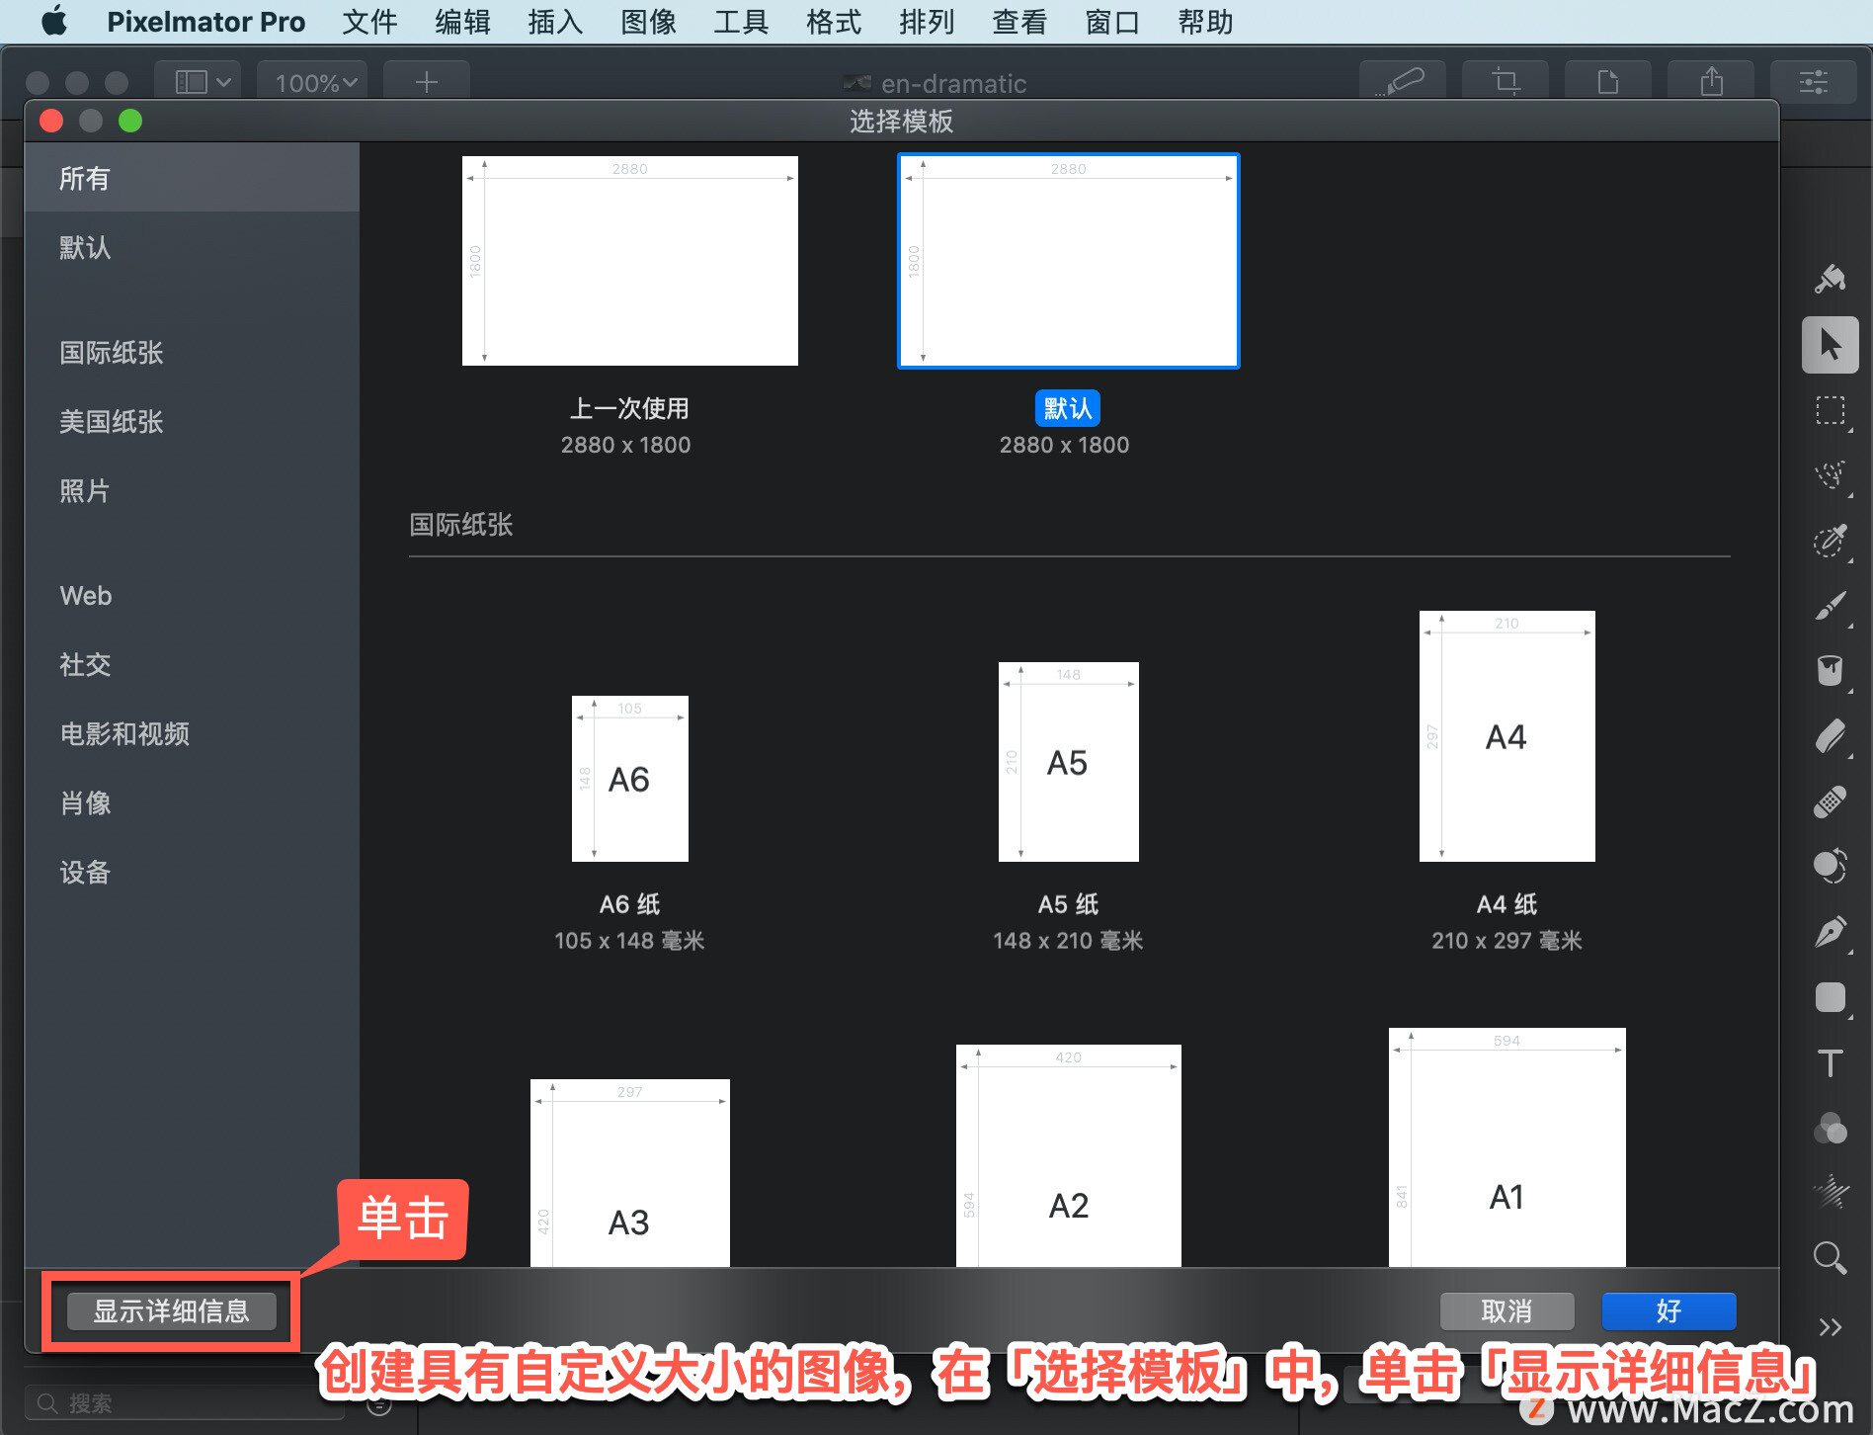Image resolution: width=1873 pixels, height=1435 pixels.
Task: Open the 查看 menu
Action: [x=1019, y=22]
